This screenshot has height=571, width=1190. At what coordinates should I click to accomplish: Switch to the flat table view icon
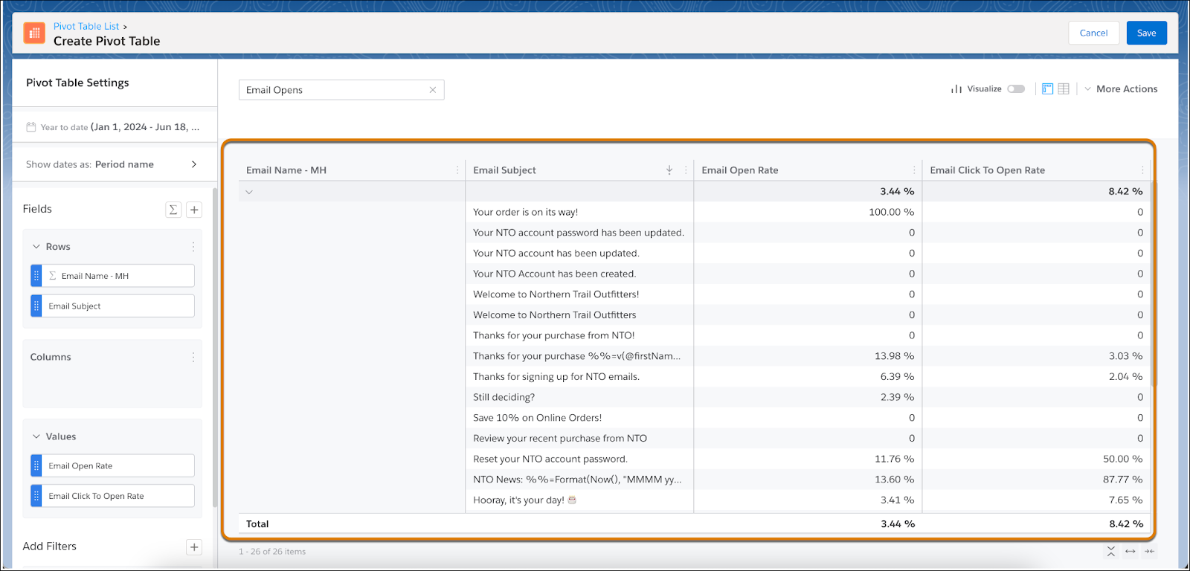point(1064,88)
